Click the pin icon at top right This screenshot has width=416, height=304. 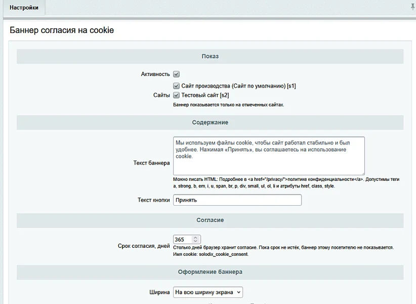(413, 7)
